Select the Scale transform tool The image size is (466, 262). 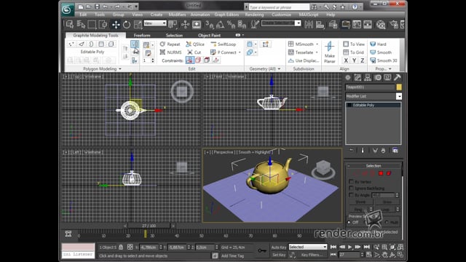(x=138, y=24)
